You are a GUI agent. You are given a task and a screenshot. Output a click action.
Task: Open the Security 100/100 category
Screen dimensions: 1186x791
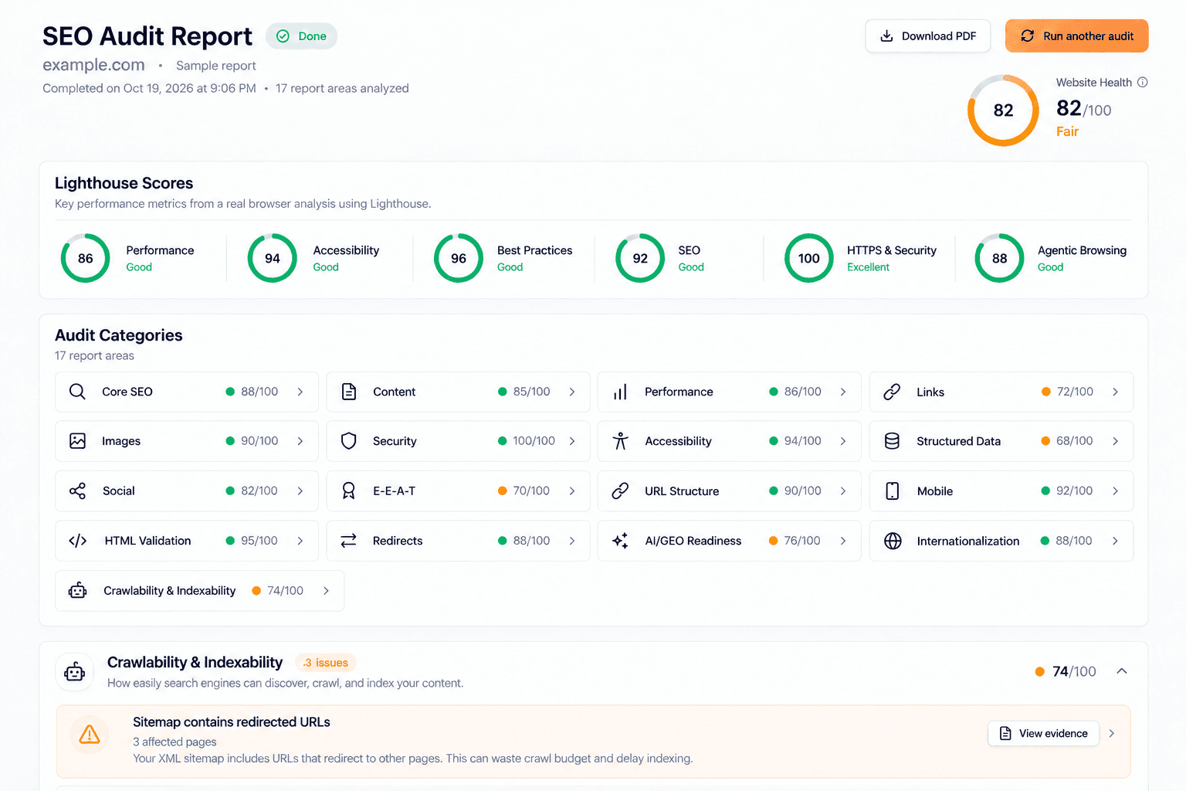(x=458, y=441)
